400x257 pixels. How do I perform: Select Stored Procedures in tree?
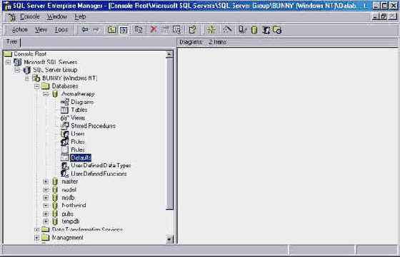[x=93, y=126]
